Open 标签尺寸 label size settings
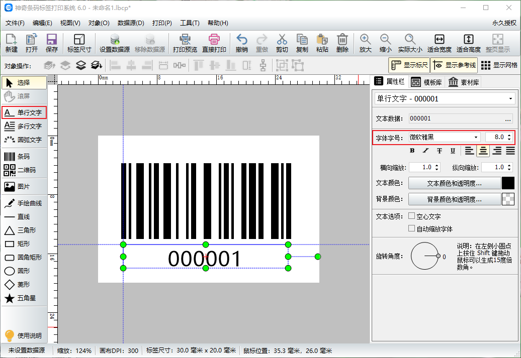 pyautogui.click(x=79, y=43)
